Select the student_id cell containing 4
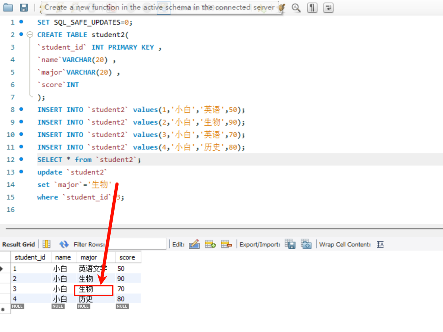This screenshot has height=332, width=443. (31, 299)
